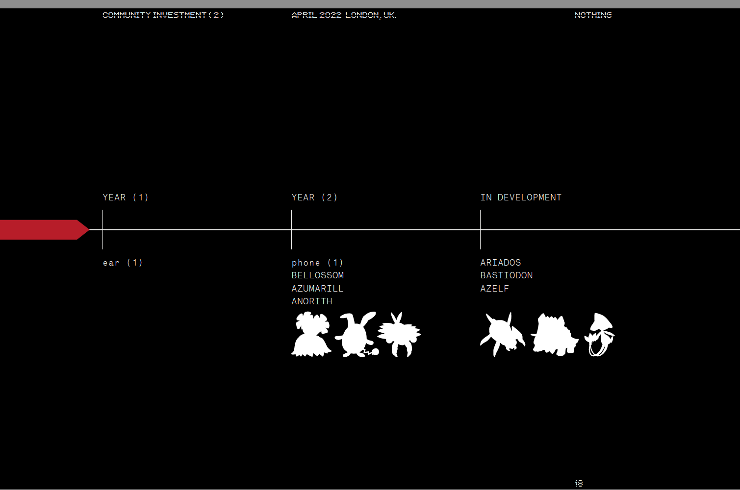The height and width of the screenshot is (490, 740).
Task: Select the AZUMARILL text line
Action: 317,289
